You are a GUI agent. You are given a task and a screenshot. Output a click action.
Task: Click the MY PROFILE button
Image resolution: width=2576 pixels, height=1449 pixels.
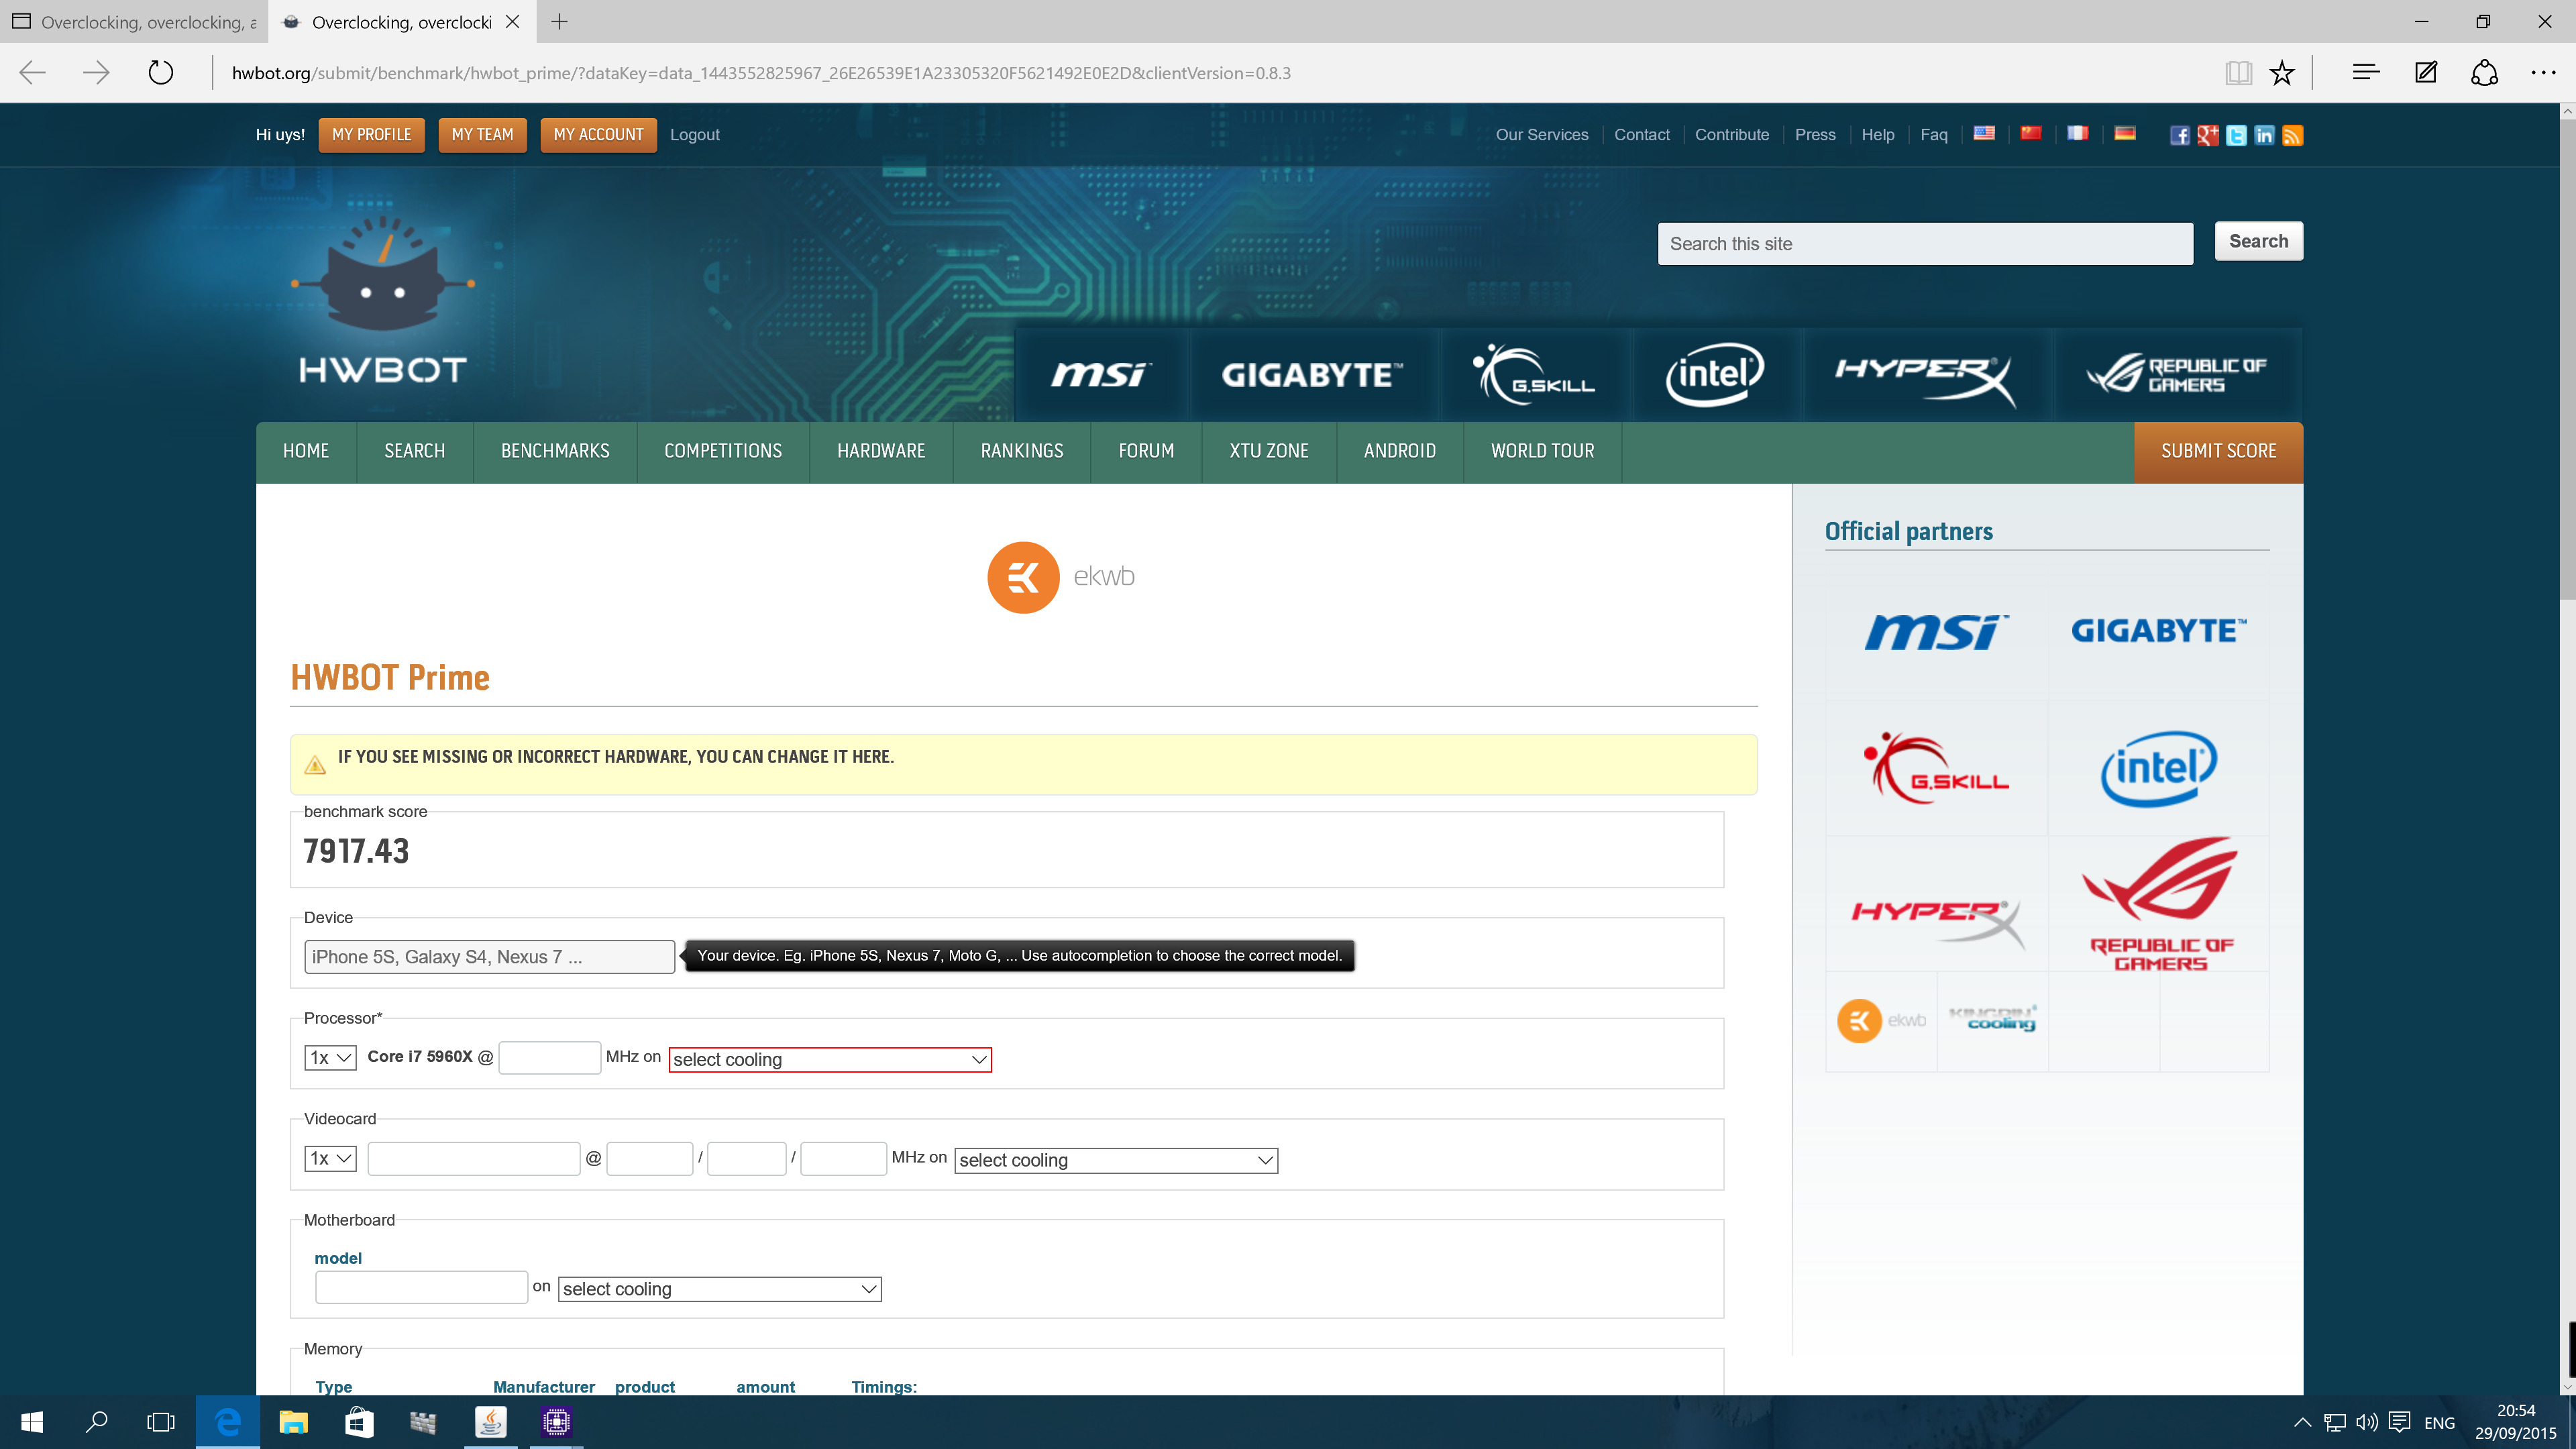point(372,135)
